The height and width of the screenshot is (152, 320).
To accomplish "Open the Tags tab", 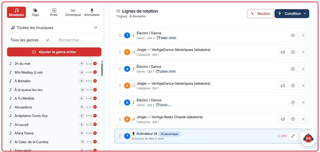I will [35, 12].
